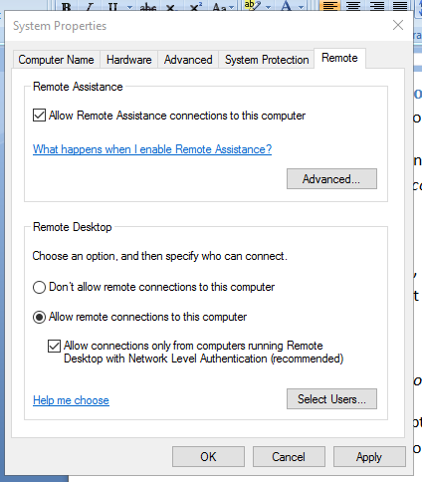
Task: Toggle Network Level Authentication checkbox
Action: tap(54, 346)
